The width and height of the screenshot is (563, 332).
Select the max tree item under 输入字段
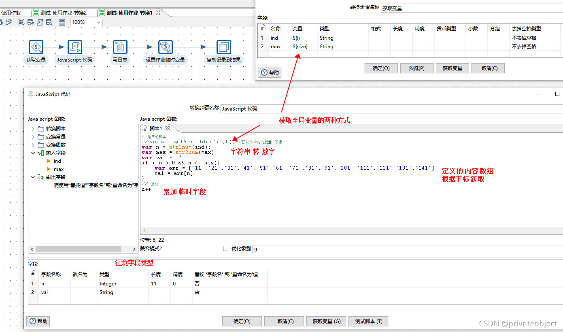(x=59, y=169)
